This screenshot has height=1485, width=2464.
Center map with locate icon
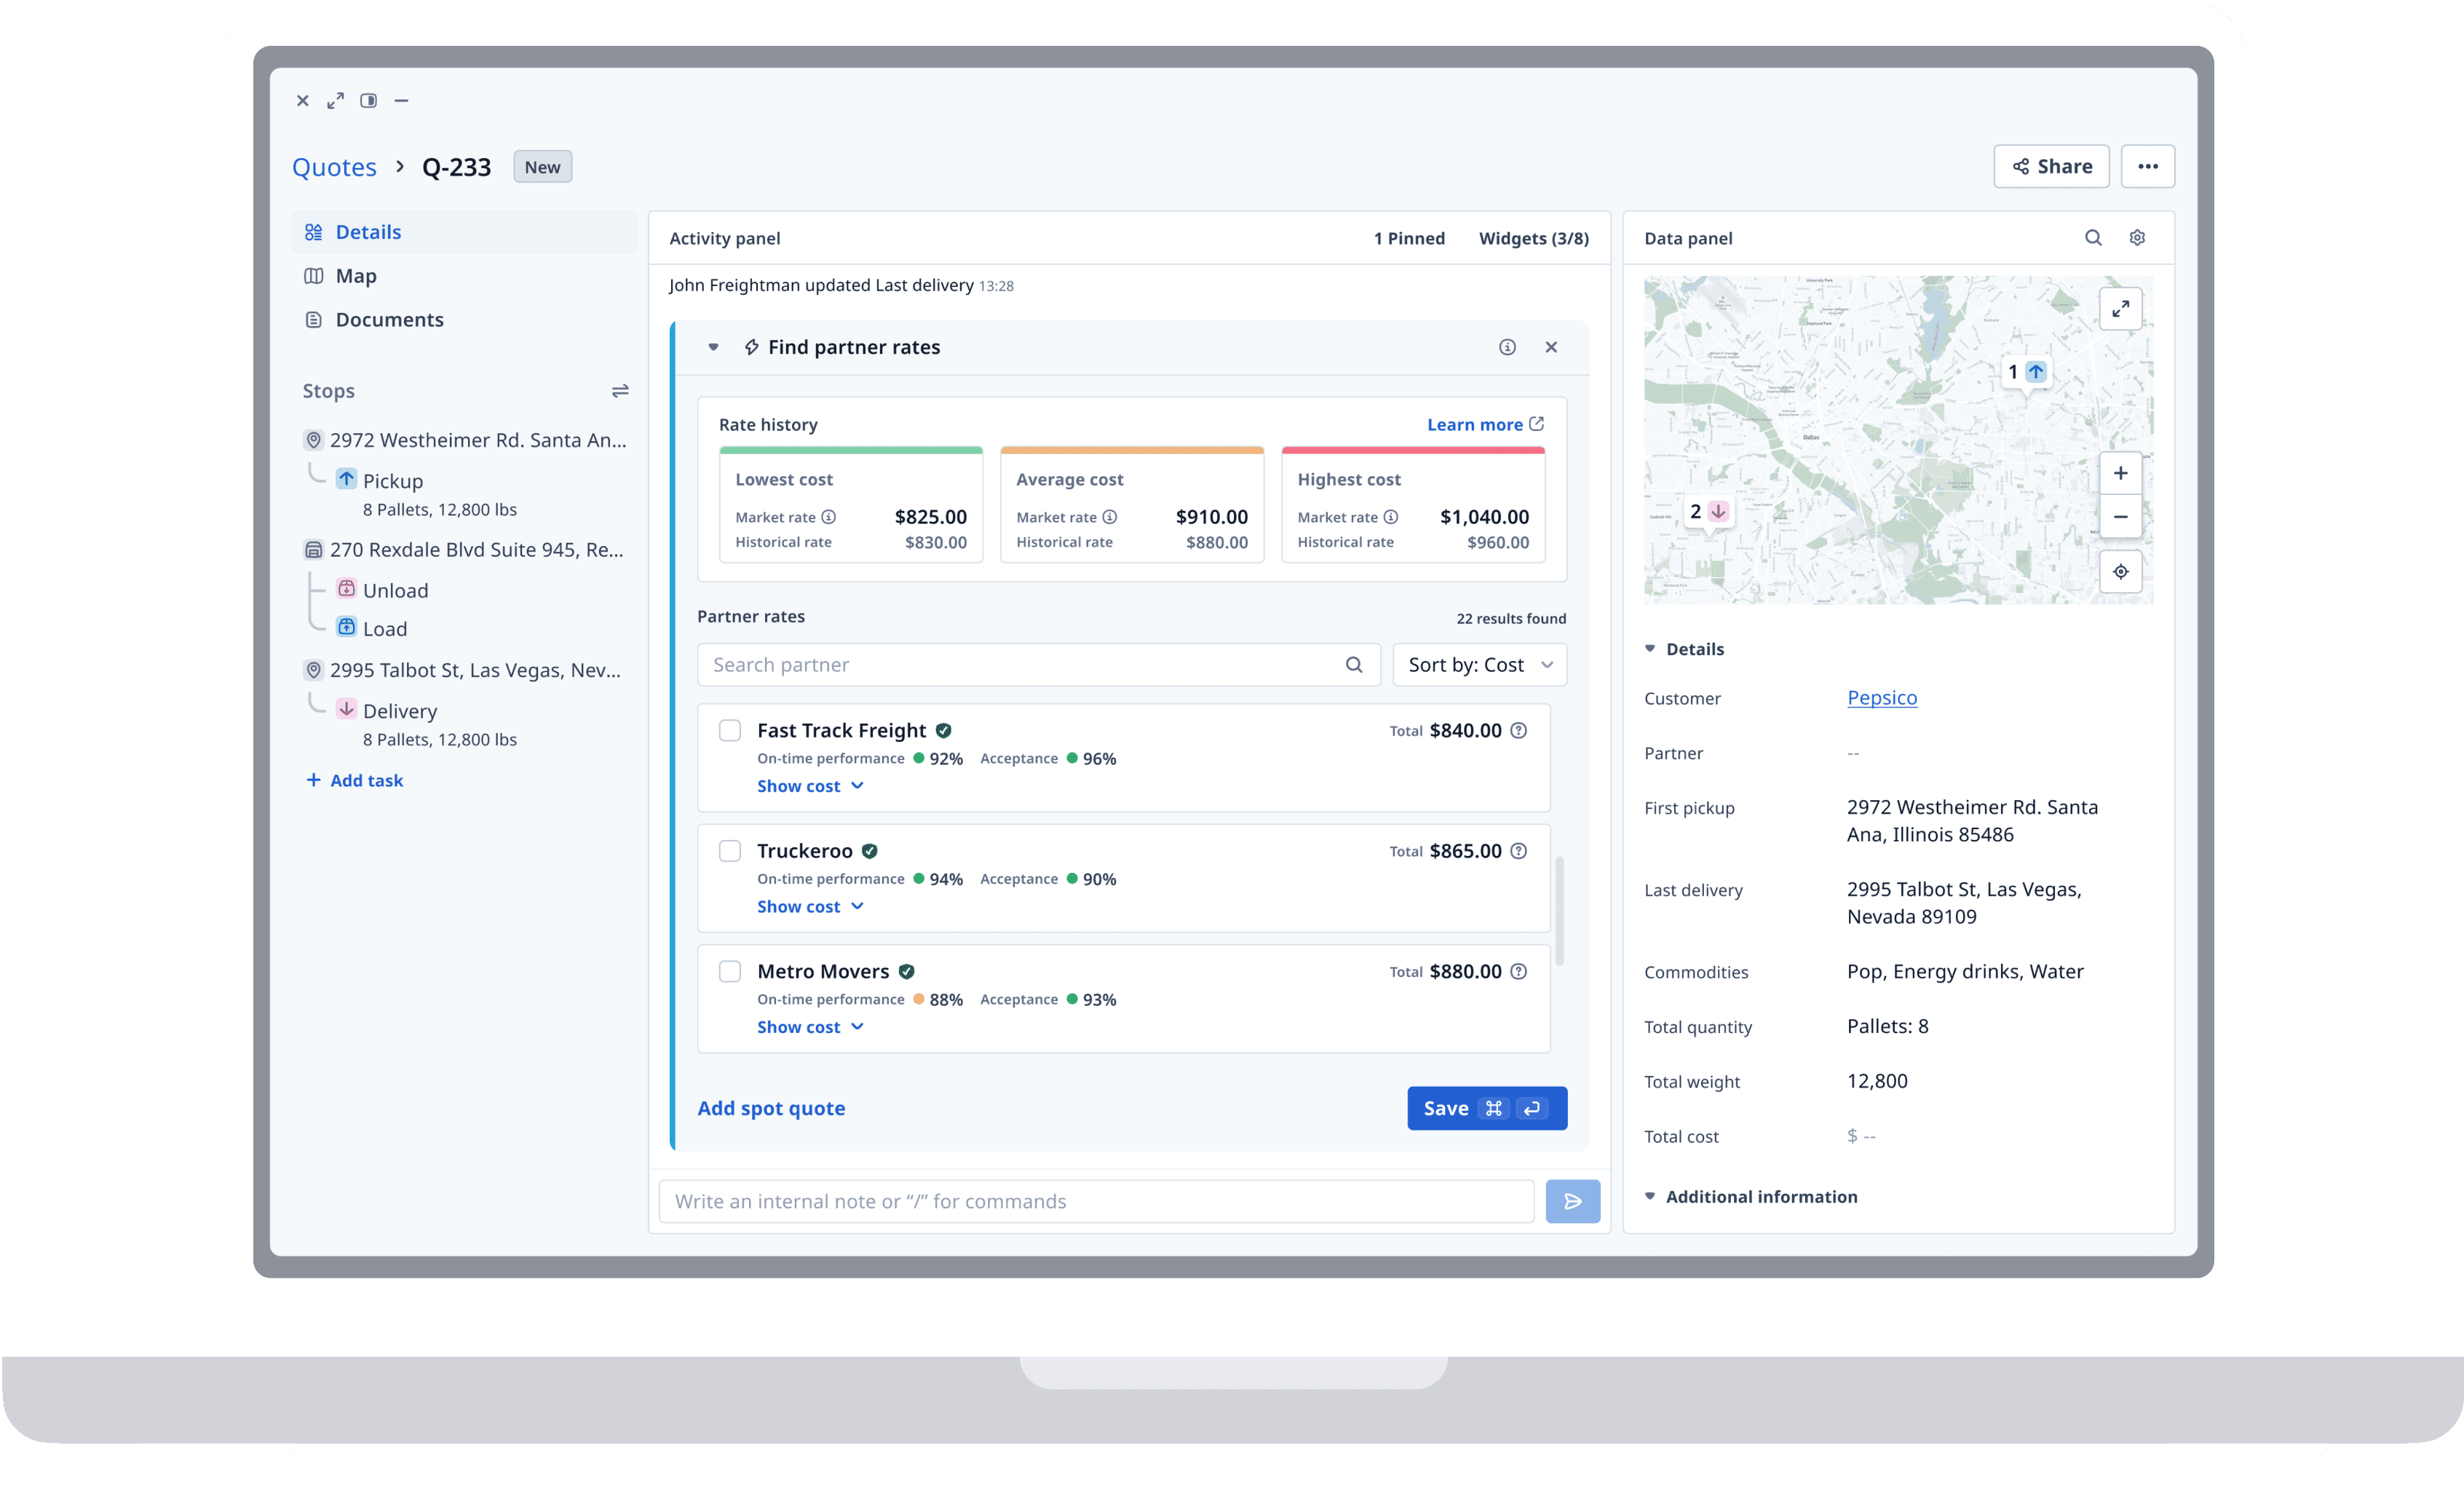point(2120,572)
